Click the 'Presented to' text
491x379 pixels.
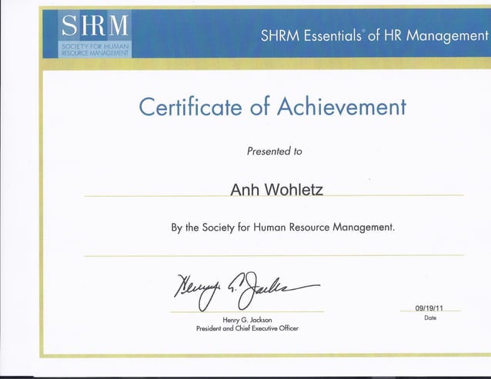[274, 151]
